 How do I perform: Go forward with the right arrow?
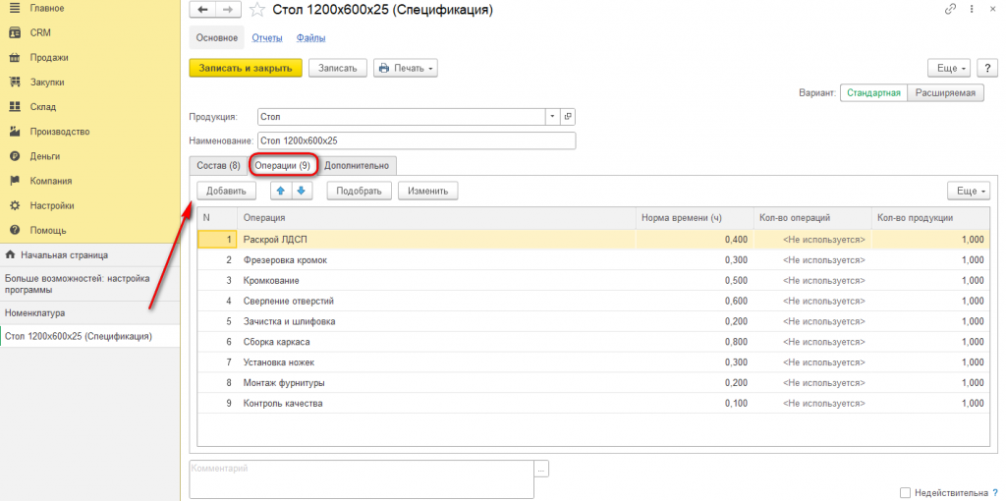point(228,10)
